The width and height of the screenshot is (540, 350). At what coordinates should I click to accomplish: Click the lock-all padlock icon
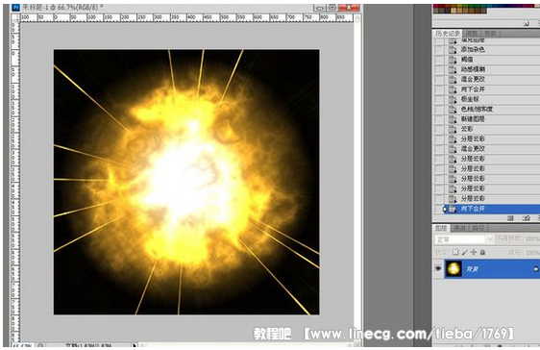(482, 253)
